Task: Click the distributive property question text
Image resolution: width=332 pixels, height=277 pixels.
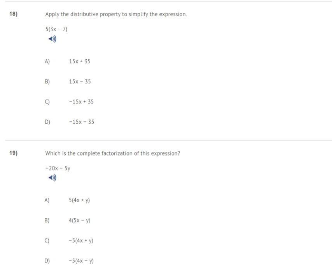Action: coord(116,14)
